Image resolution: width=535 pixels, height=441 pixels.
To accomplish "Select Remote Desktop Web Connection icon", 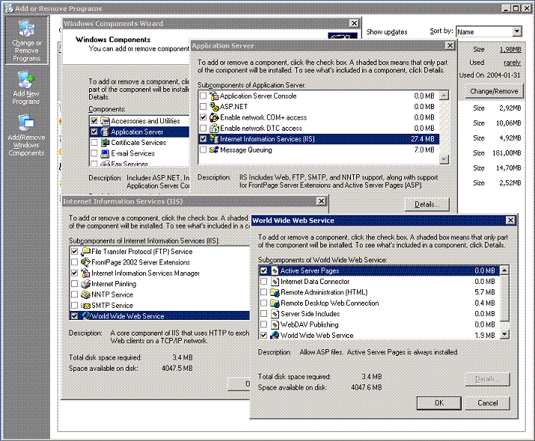I will coord(275,303).
